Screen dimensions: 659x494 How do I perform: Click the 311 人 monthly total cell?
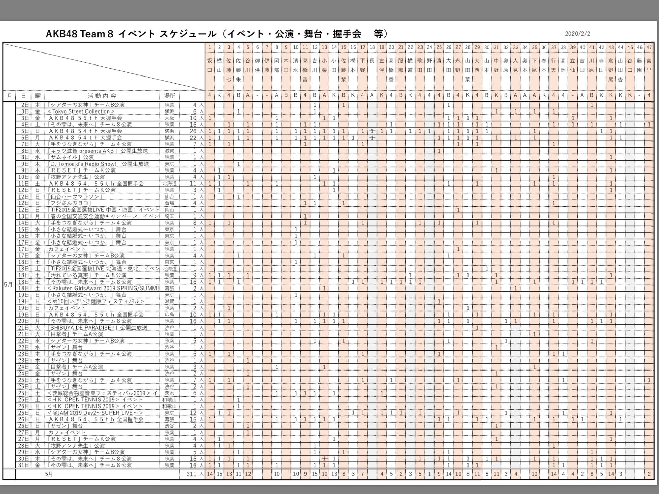[192, 474]
